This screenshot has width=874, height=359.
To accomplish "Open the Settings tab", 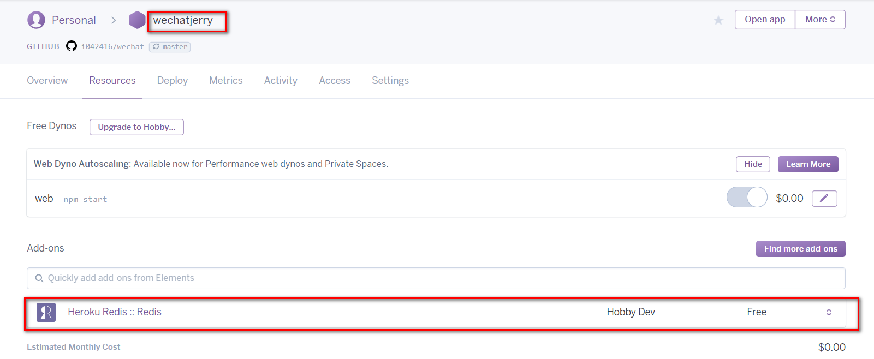I will click(390, 81).
